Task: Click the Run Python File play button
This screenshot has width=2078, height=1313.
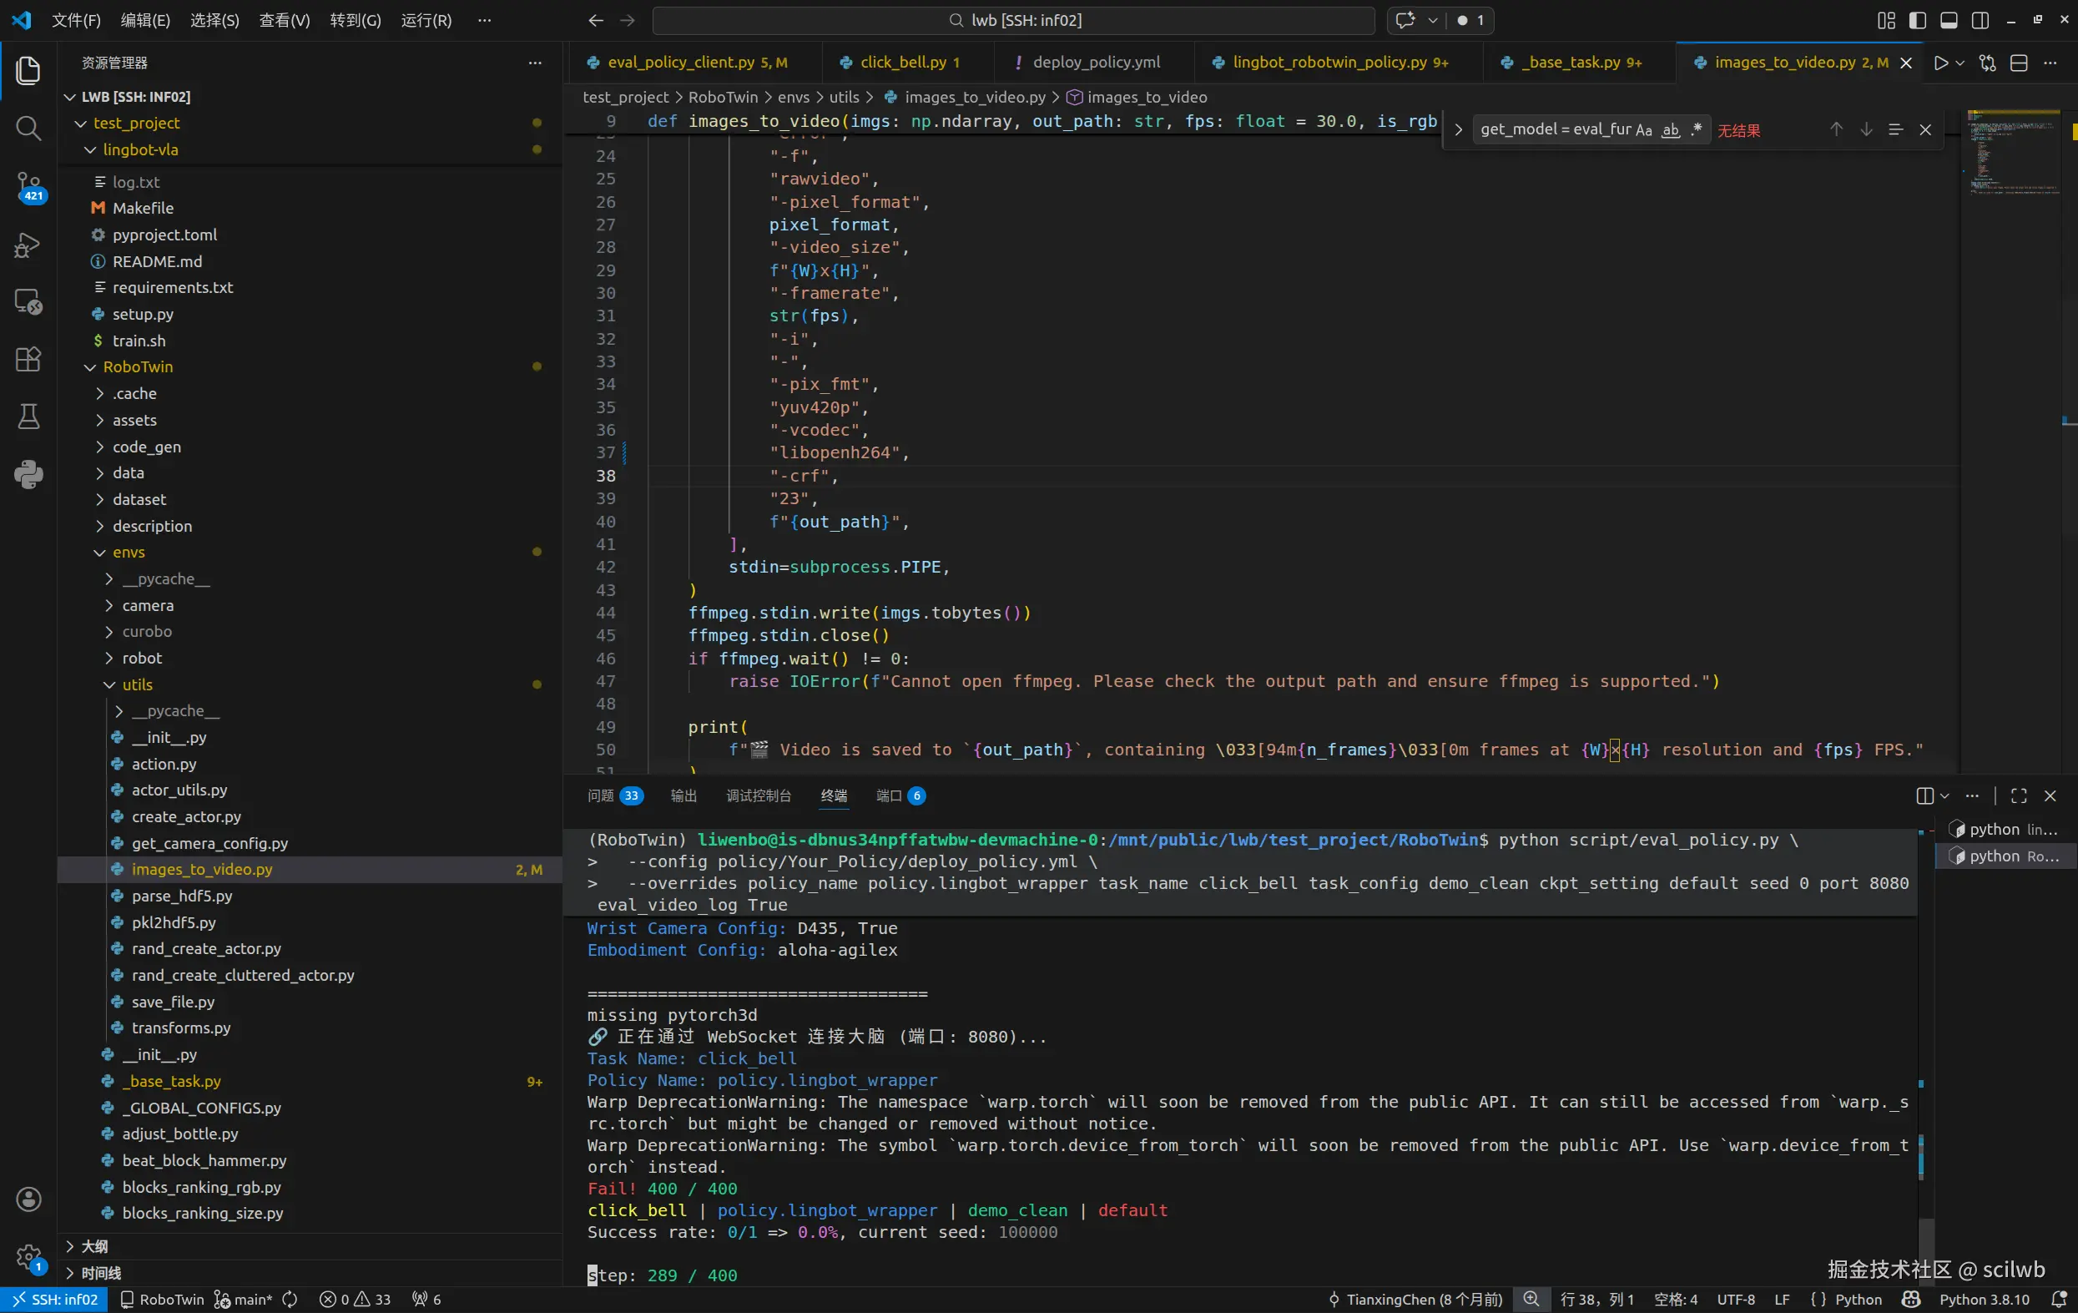Action: pos(1941,63)
